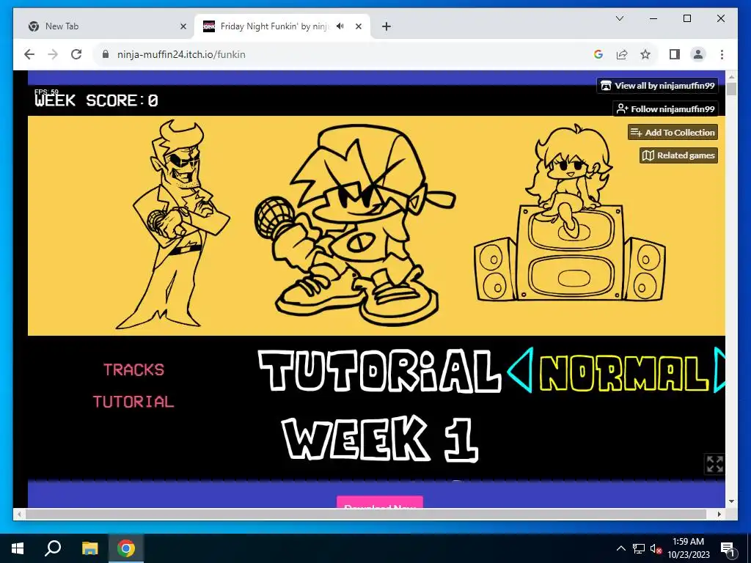Click the WEEK SCORE:0 text
The height and width of the screenshot is (563, 751).
point(96,100)
